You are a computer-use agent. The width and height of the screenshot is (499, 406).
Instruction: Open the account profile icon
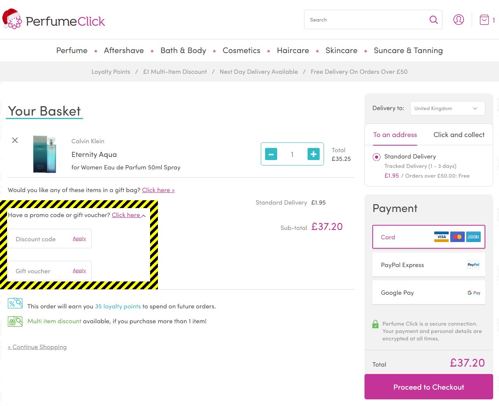(x=458, y=20)
